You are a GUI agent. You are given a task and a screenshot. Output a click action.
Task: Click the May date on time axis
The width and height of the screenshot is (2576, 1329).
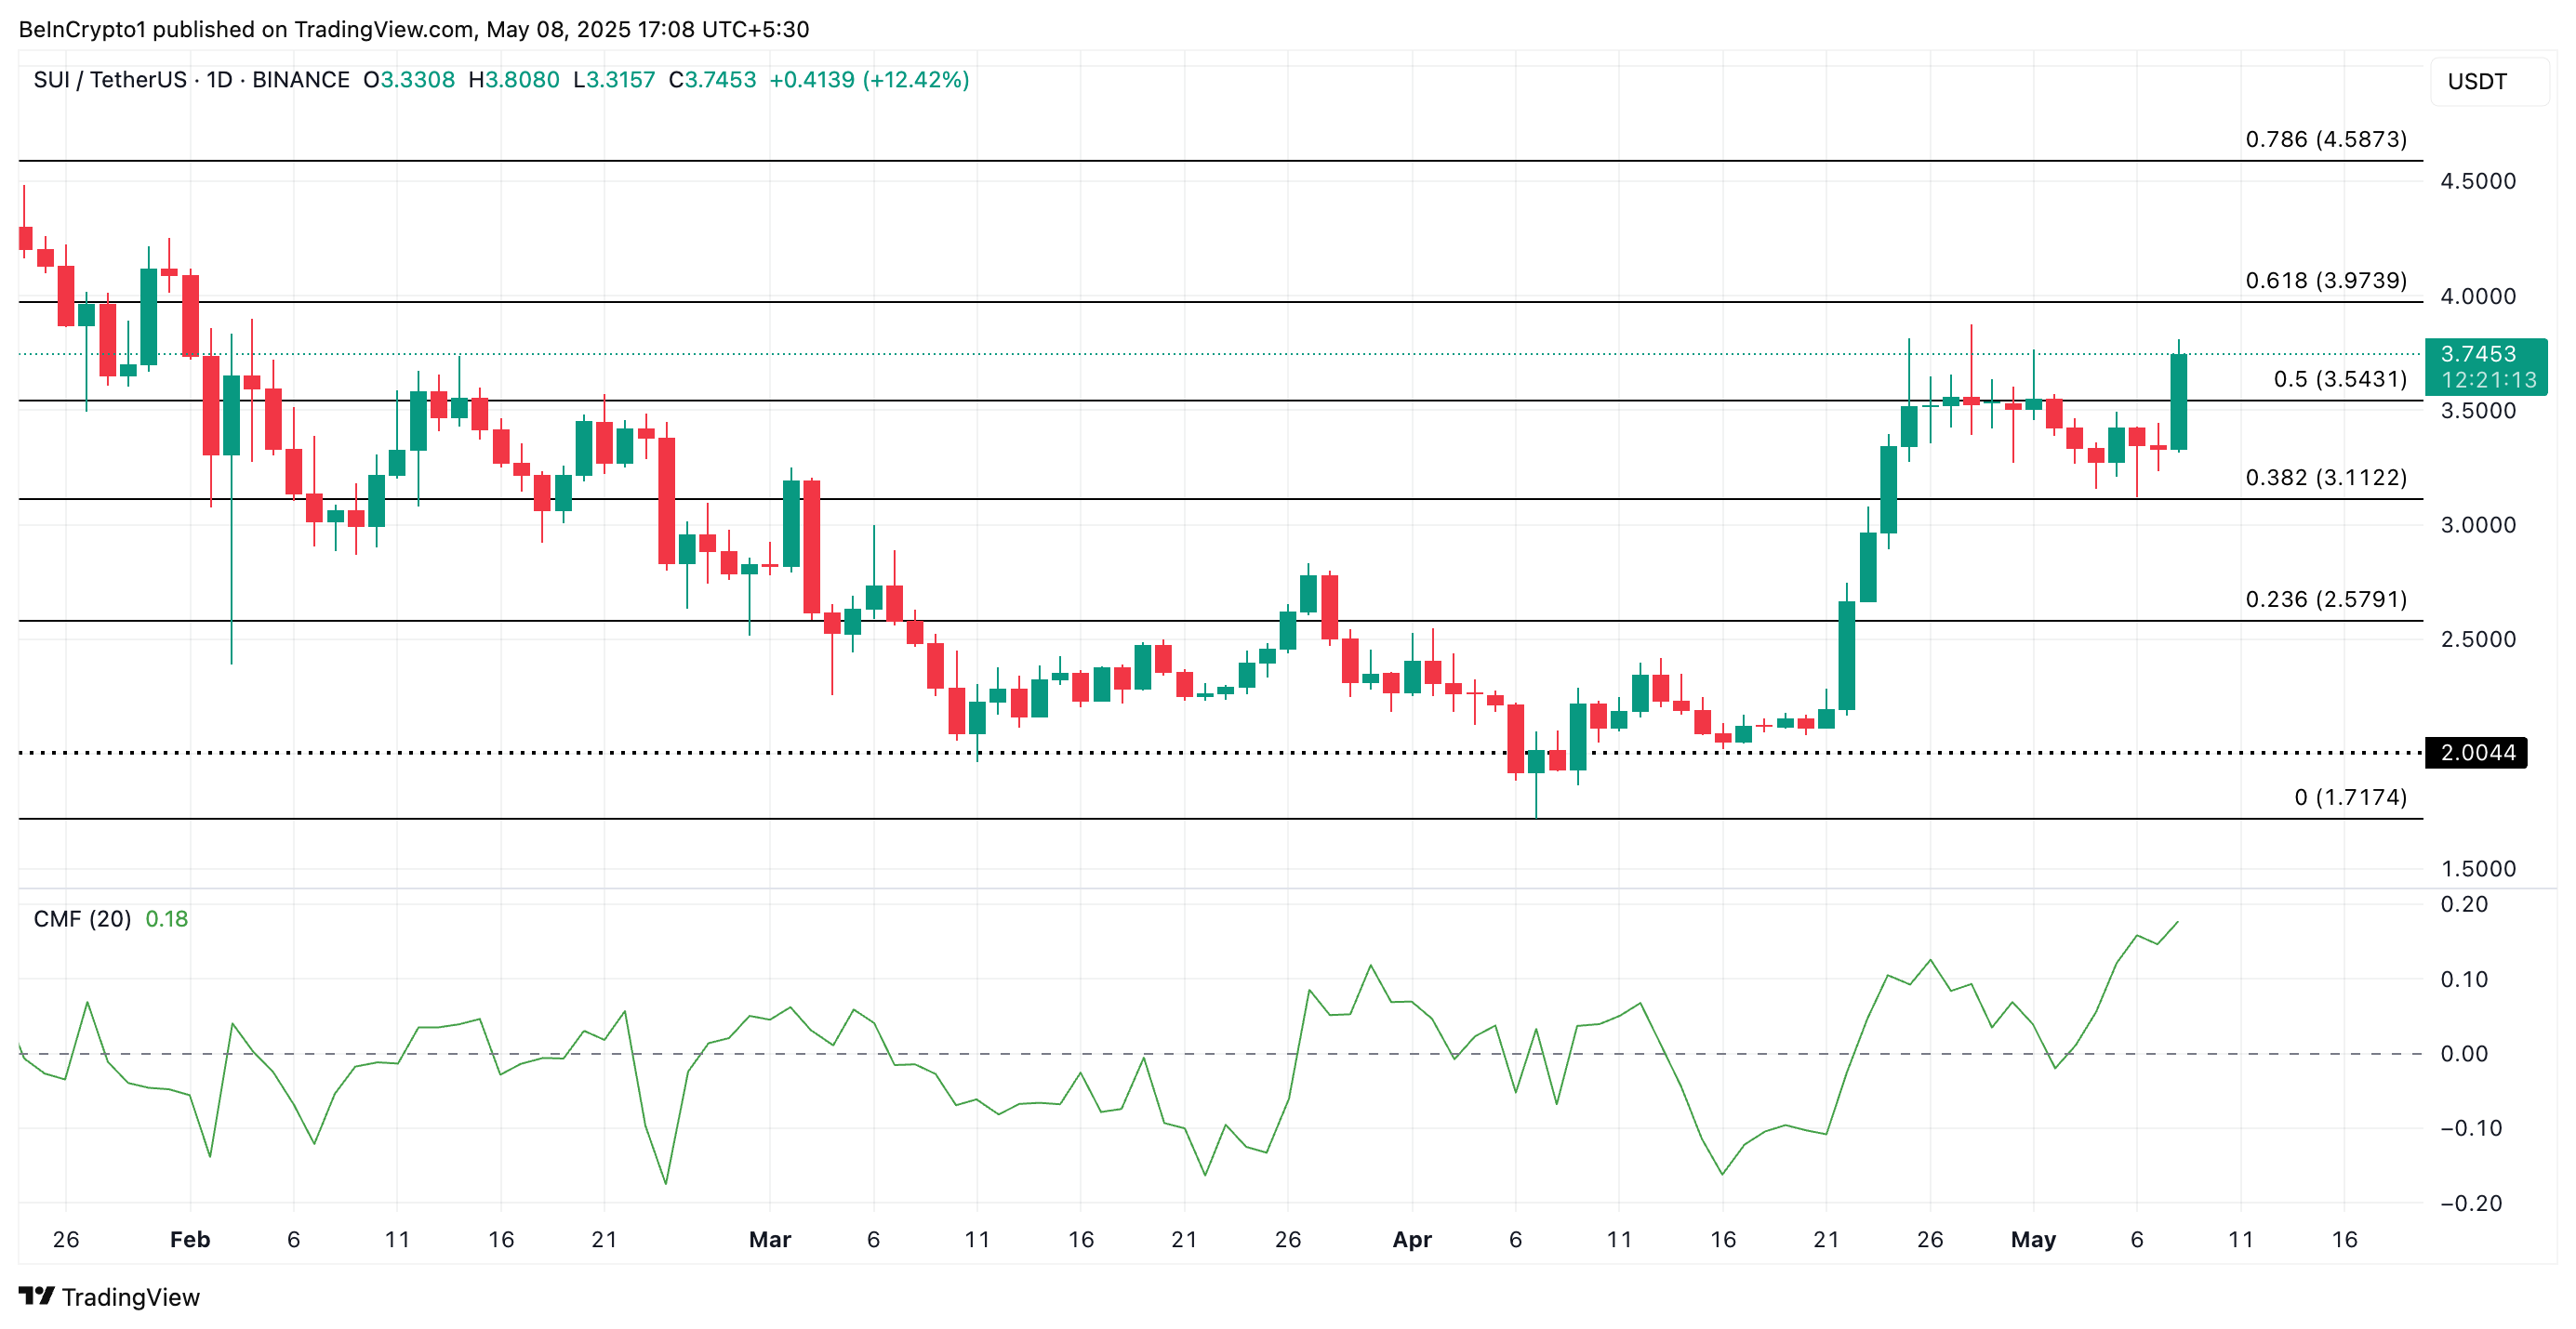coord(2032,1239)
